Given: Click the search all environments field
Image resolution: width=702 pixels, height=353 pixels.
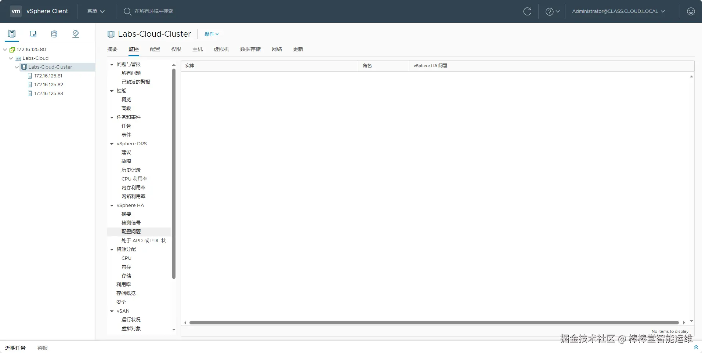Looking at the screenshot, I should pos(154,11).
